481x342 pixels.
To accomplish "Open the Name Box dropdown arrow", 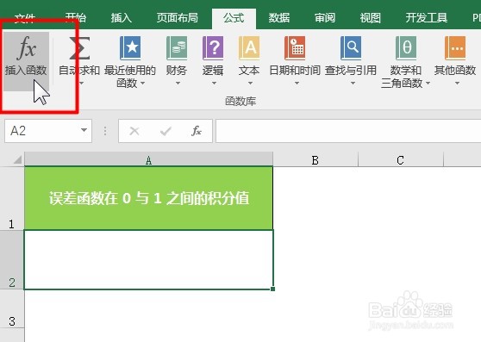I will (84, 130).
